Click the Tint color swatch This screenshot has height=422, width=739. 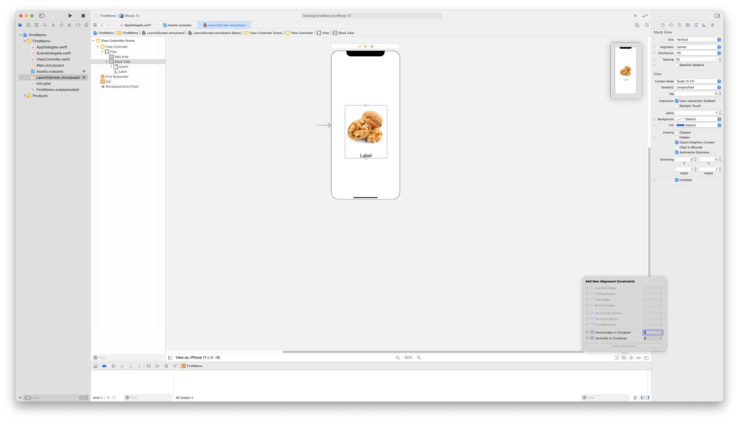(x=680, y=125)
